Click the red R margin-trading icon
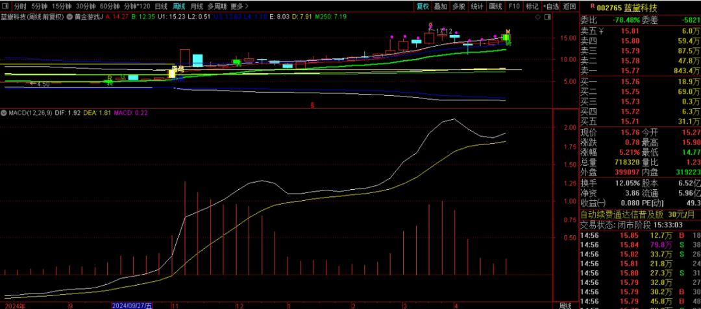 (x=593, y=6)
